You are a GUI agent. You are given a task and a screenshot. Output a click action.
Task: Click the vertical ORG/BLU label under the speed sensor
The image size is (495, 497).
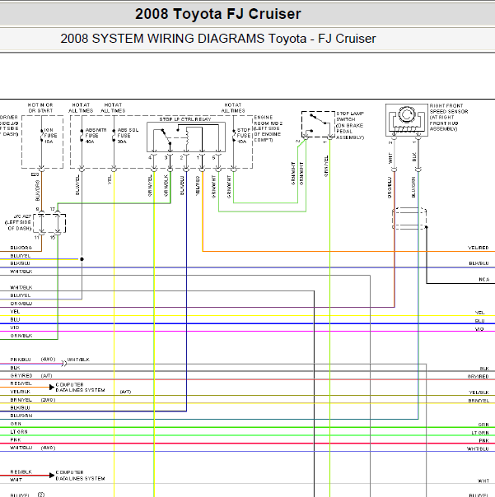click(390, 188)
